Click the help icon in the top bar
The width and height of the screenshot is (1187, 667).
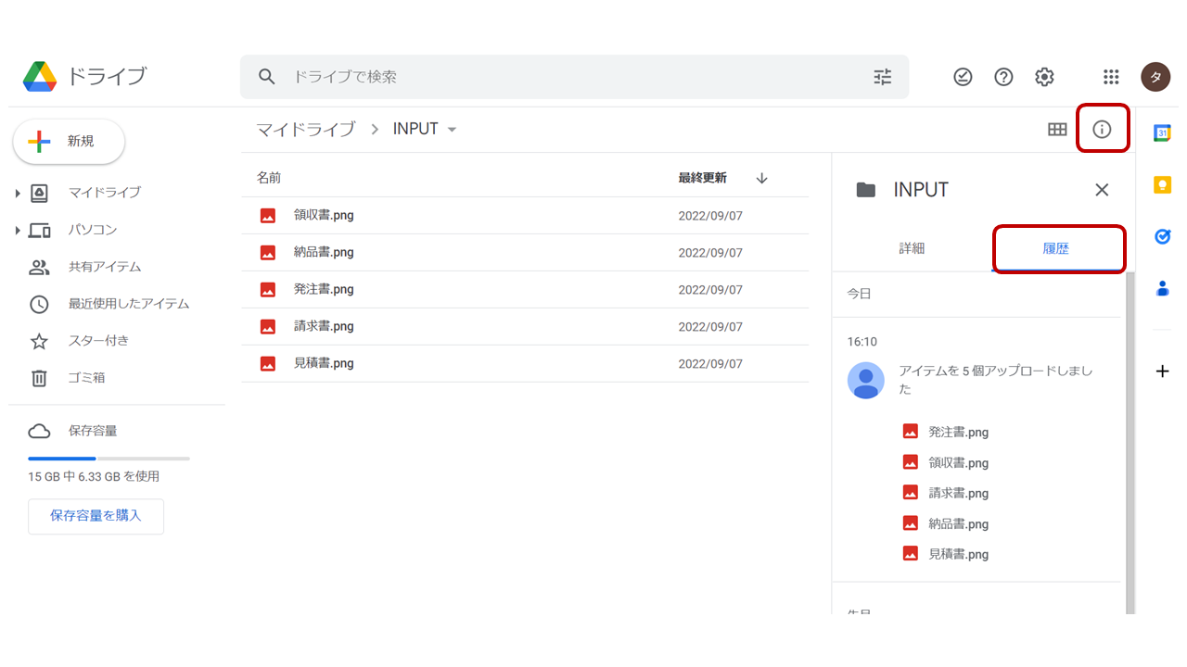click(1003, 77)
